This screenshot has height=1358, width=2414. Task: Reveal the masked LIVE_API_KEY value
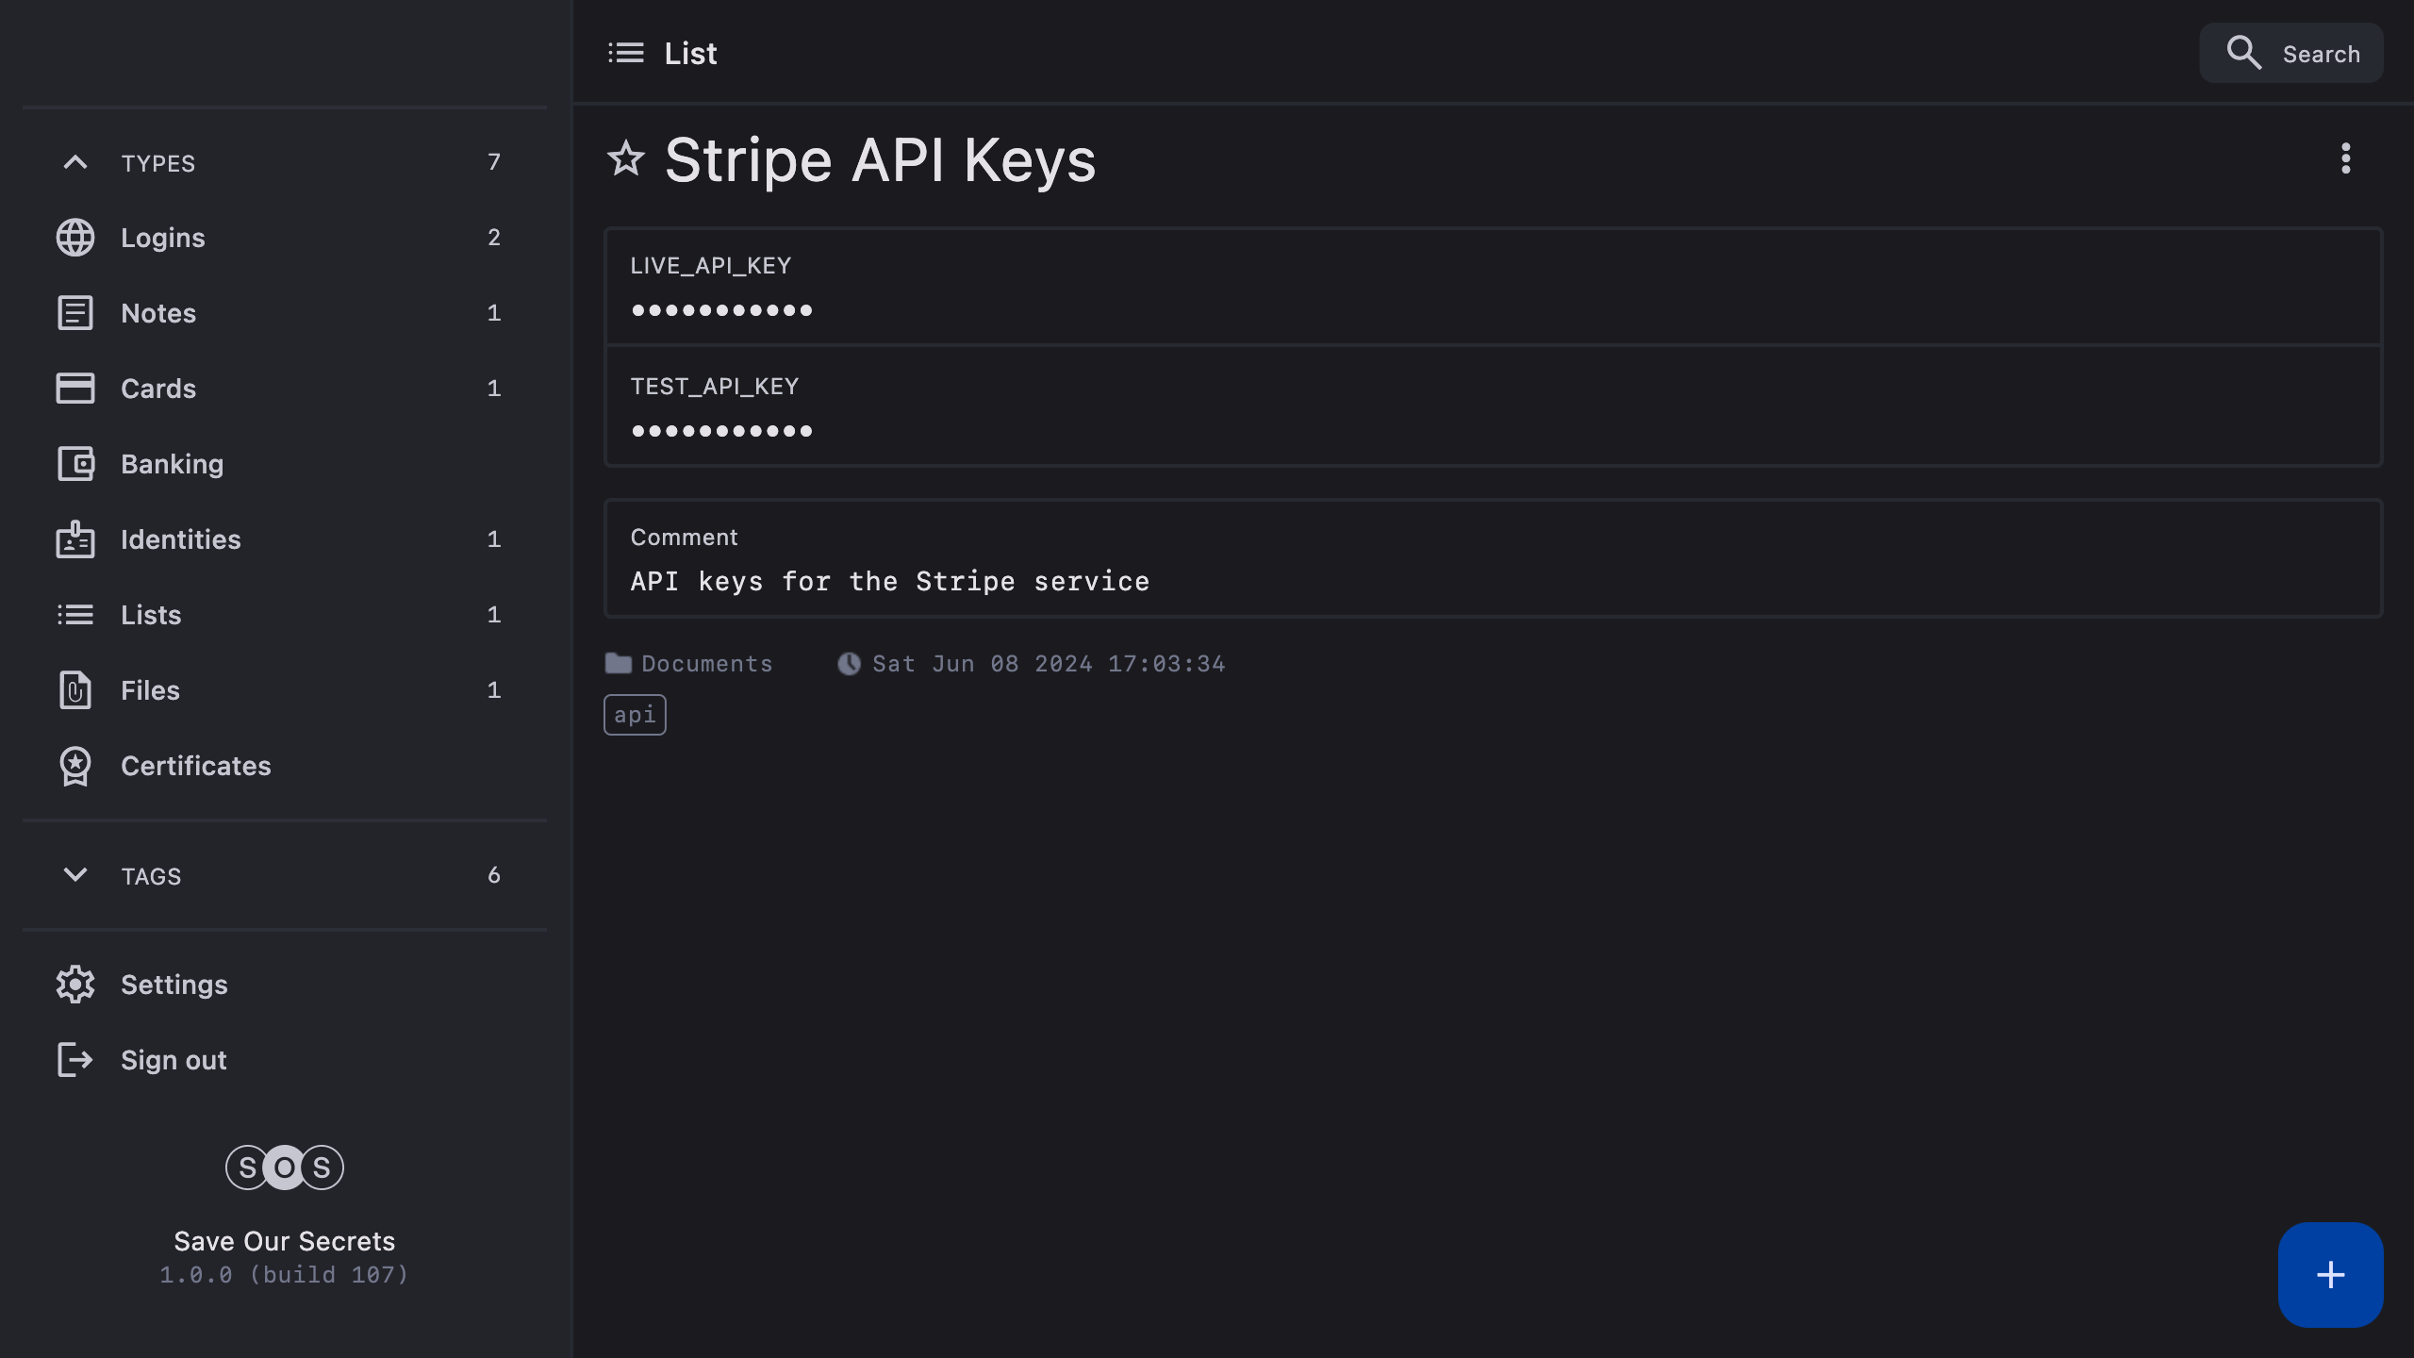pos(721,310)
